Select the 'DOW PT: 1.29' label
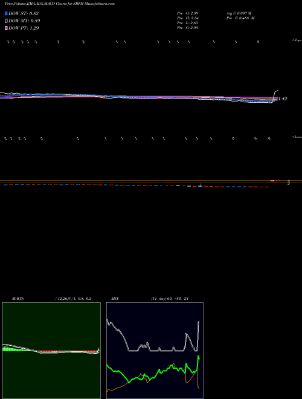The height and width of the screenshot is (399, 302). coord(24,28)
